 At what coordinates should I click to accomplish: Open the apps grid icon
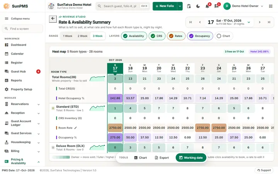pyautogui.click(x=271, y=6)
